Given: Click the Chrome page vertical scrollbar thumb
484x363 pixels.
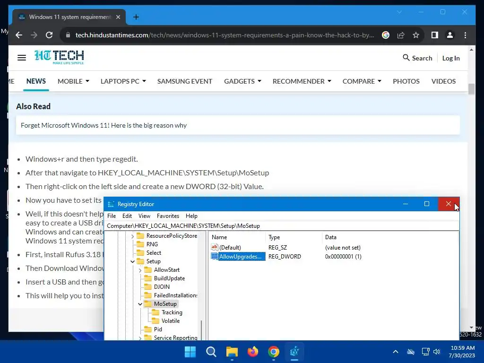Looking at the screenshot, I should [471, 89].
